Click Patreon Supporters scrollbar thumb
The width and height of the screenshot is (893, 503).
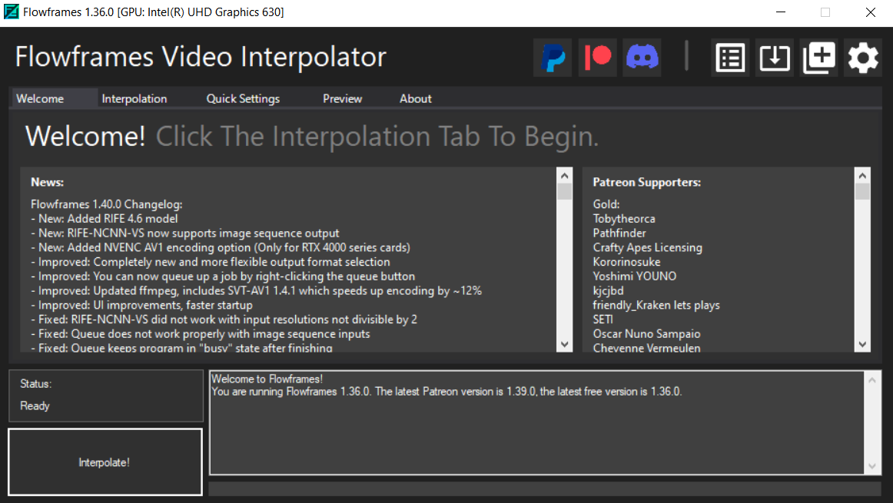click(862, 191)
